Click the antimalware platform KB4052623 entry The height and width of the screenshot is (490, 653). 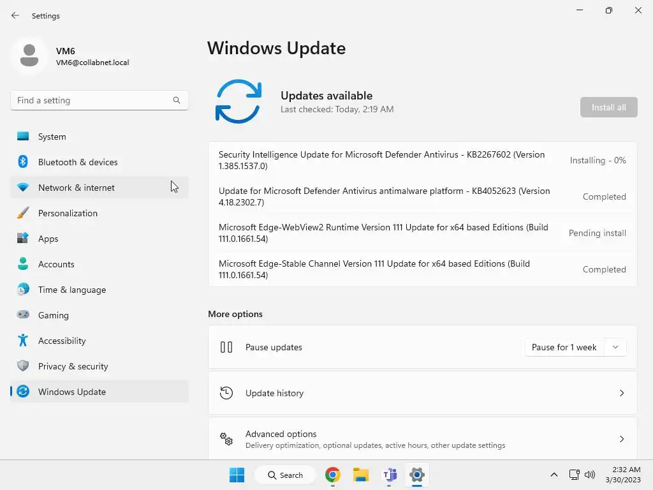(x=422, y=197)
